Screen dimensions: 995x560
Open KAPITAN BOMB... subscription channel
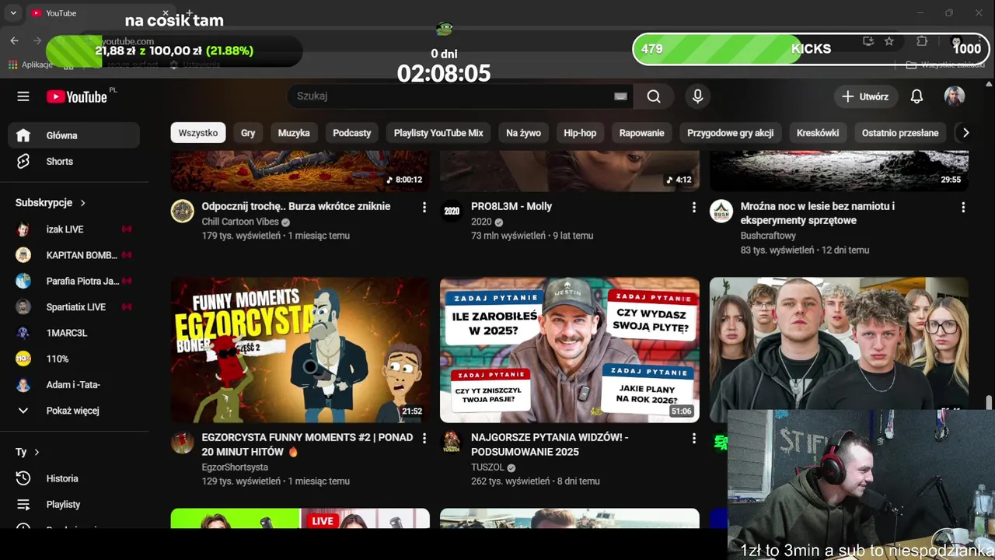[74, 255]
